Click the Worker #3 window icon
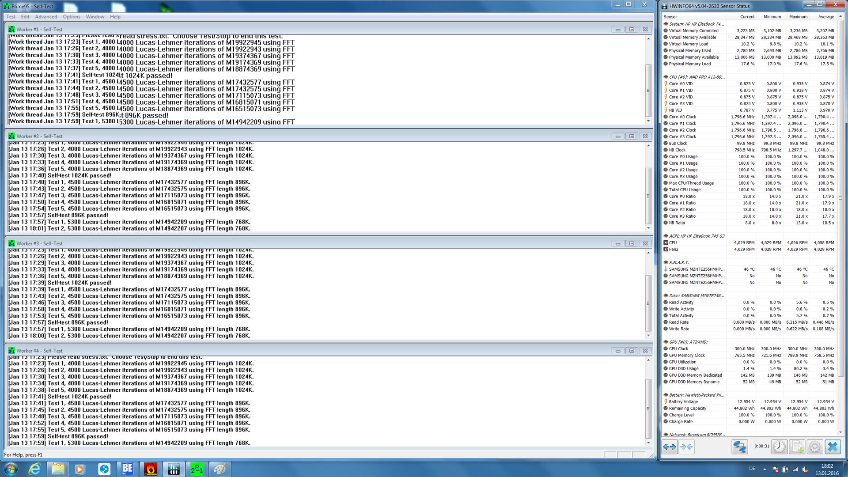Viewport: 848px width, 477px height. pos(11,243)
